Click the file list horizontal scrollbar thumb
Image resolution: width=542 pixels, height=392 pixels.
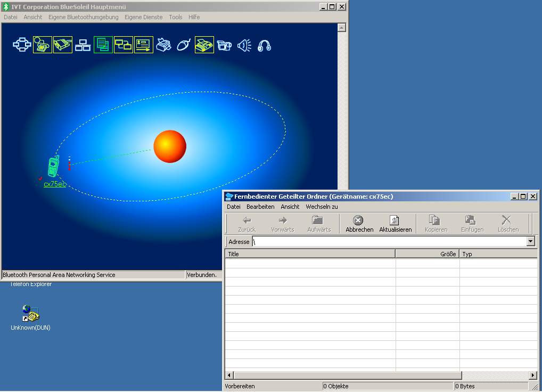click(348, 375)
